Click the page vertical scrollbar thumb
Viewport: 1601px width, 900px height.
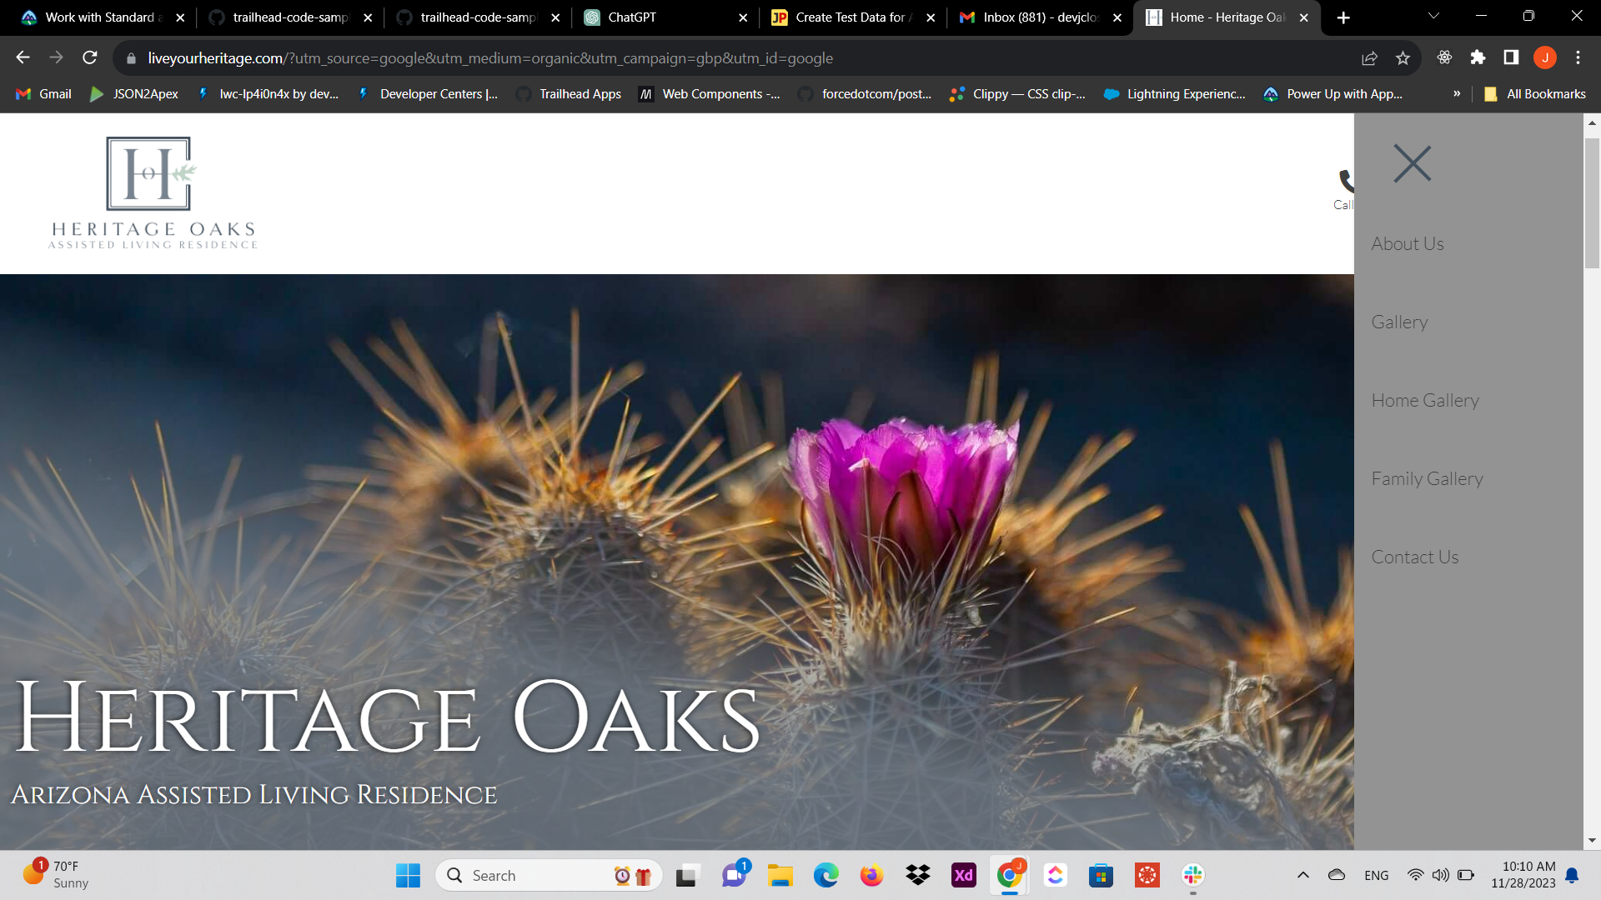pos(1592,202)
